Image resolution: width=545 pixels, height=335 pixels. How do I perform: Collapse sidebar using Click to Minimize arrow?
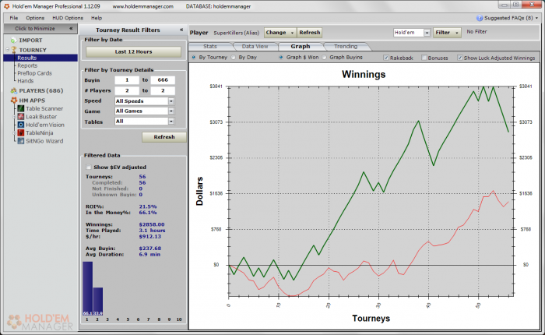(x=71, y=29)
